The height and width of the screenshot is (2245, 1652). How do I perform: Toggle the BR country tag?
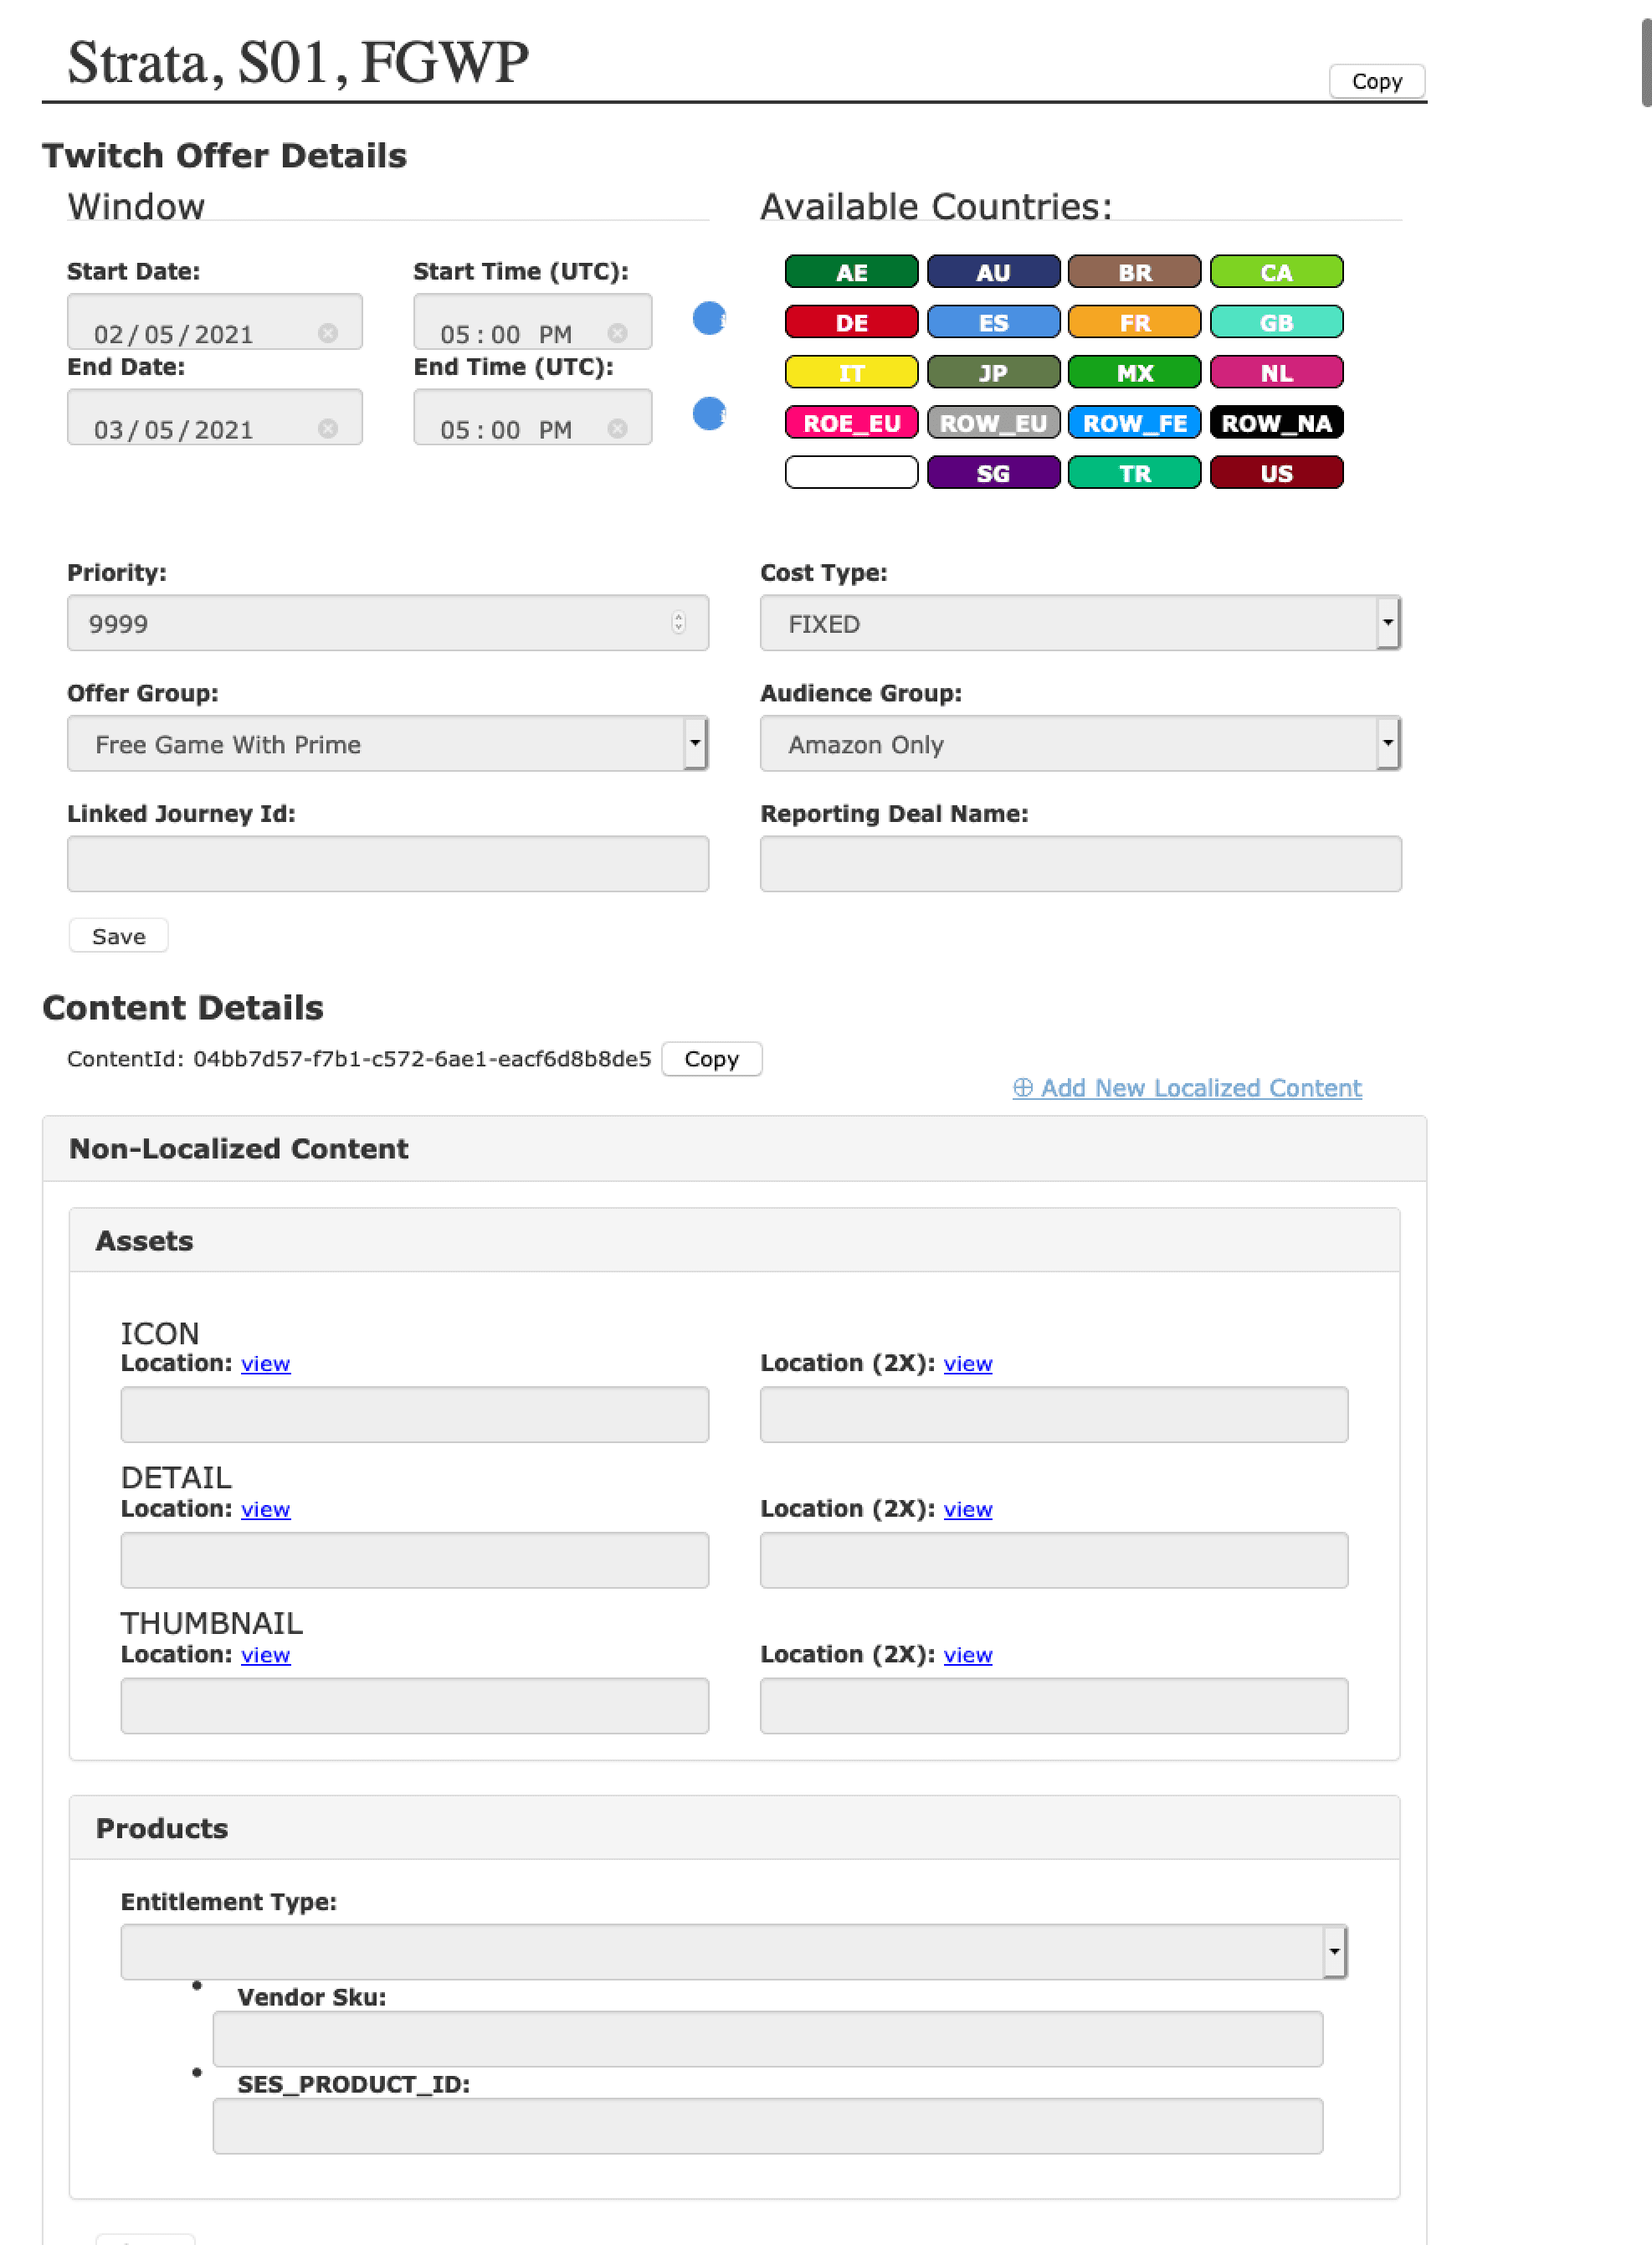click(1134, 272)
